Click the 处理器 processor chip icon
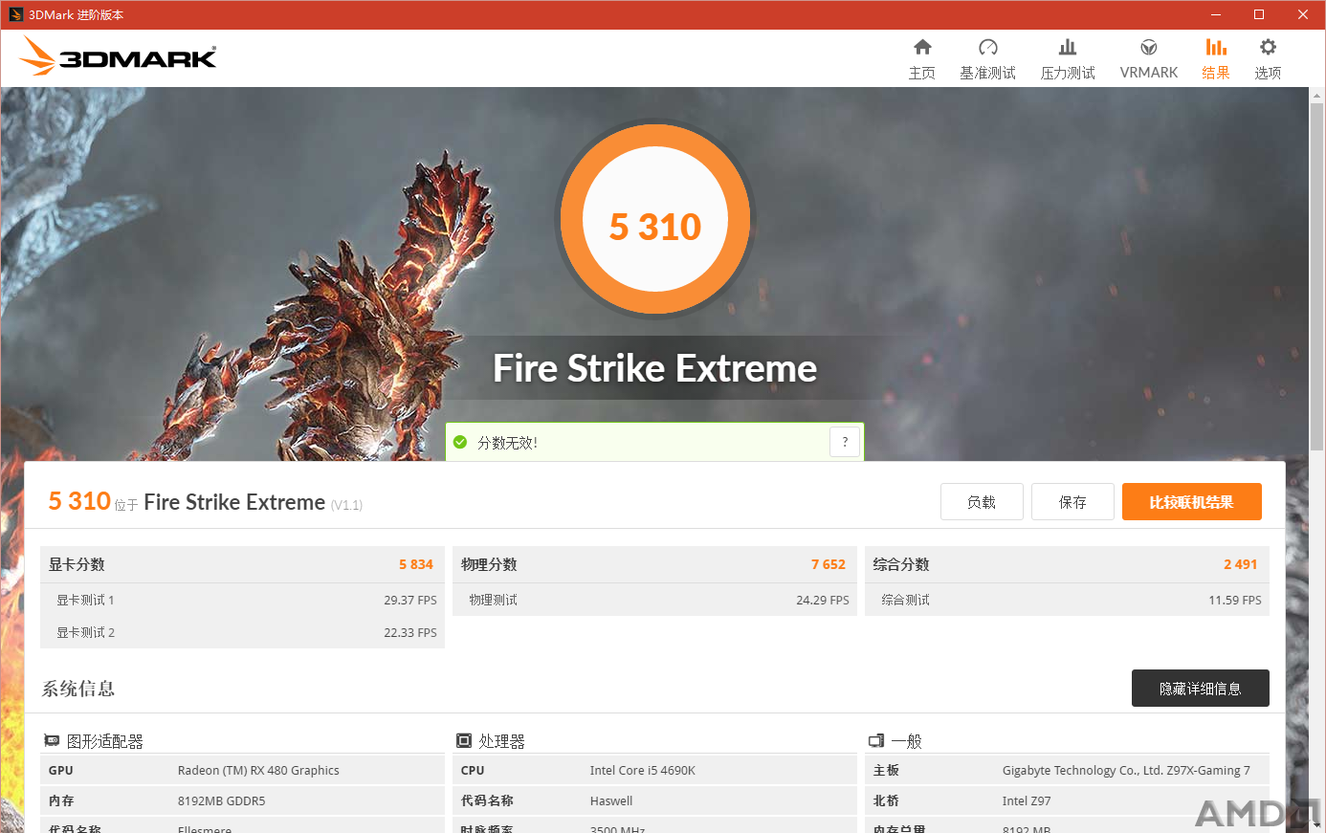 pos(464,741)
